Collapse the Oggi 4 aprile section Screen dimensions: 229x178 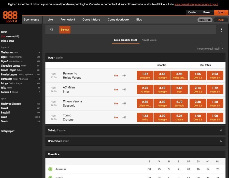(135, 58)
